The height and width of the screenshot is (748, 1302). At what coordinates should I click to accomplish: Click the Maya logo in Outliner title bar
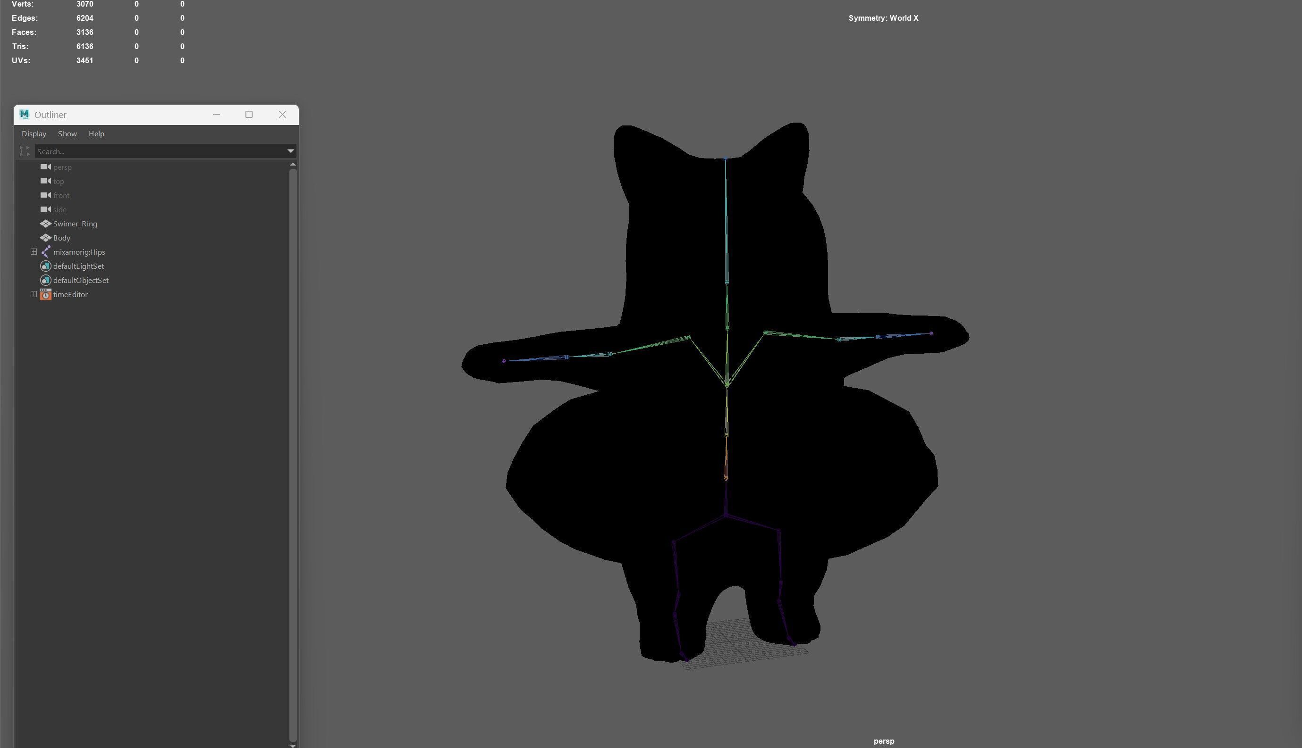(24, 114)
